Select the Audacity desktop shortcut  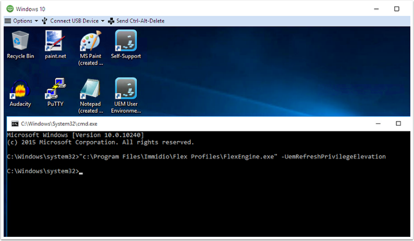[20, 92]
